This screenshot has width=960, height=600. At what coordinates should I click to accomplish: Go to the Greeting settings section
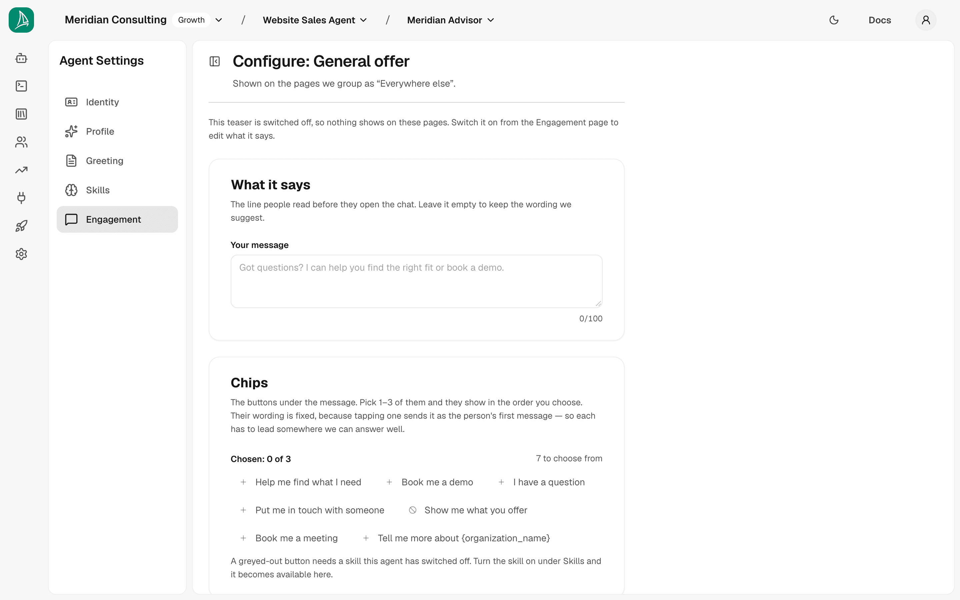(x=117, y=161)
